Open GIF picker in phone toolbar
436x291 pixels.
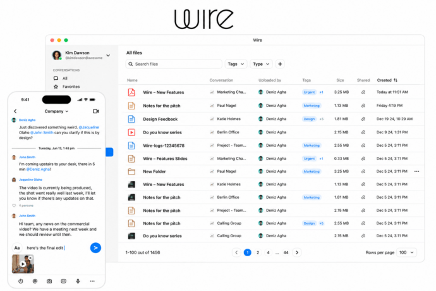tap(63, 282)
